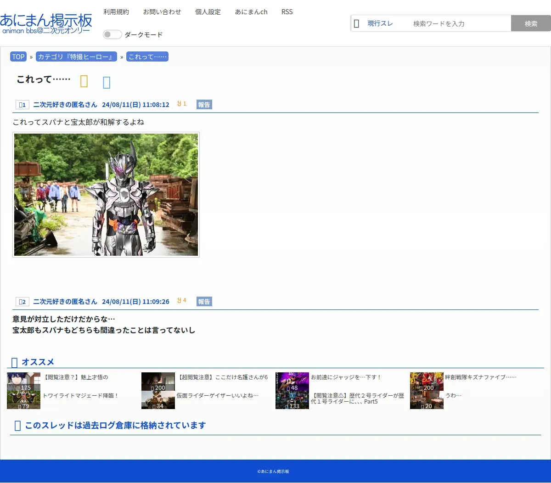Open thumbnail with 175 comments
The width and height of the screenshot is (551, 483).
(x=24, y=382)
